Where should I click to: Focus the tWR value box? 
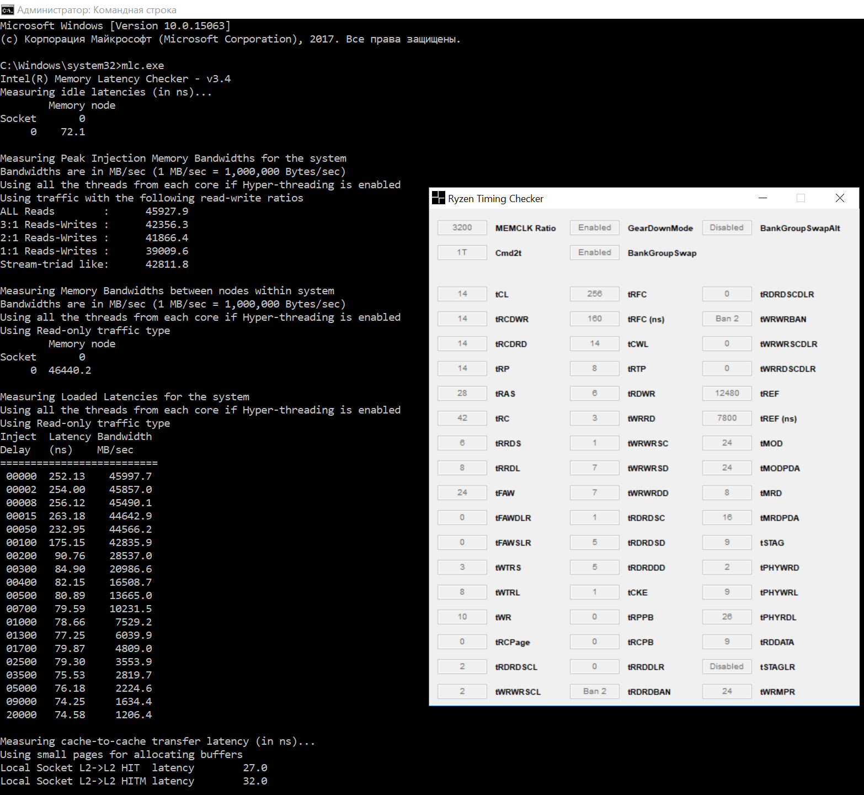pyautogui.click(x=462, y=617)
